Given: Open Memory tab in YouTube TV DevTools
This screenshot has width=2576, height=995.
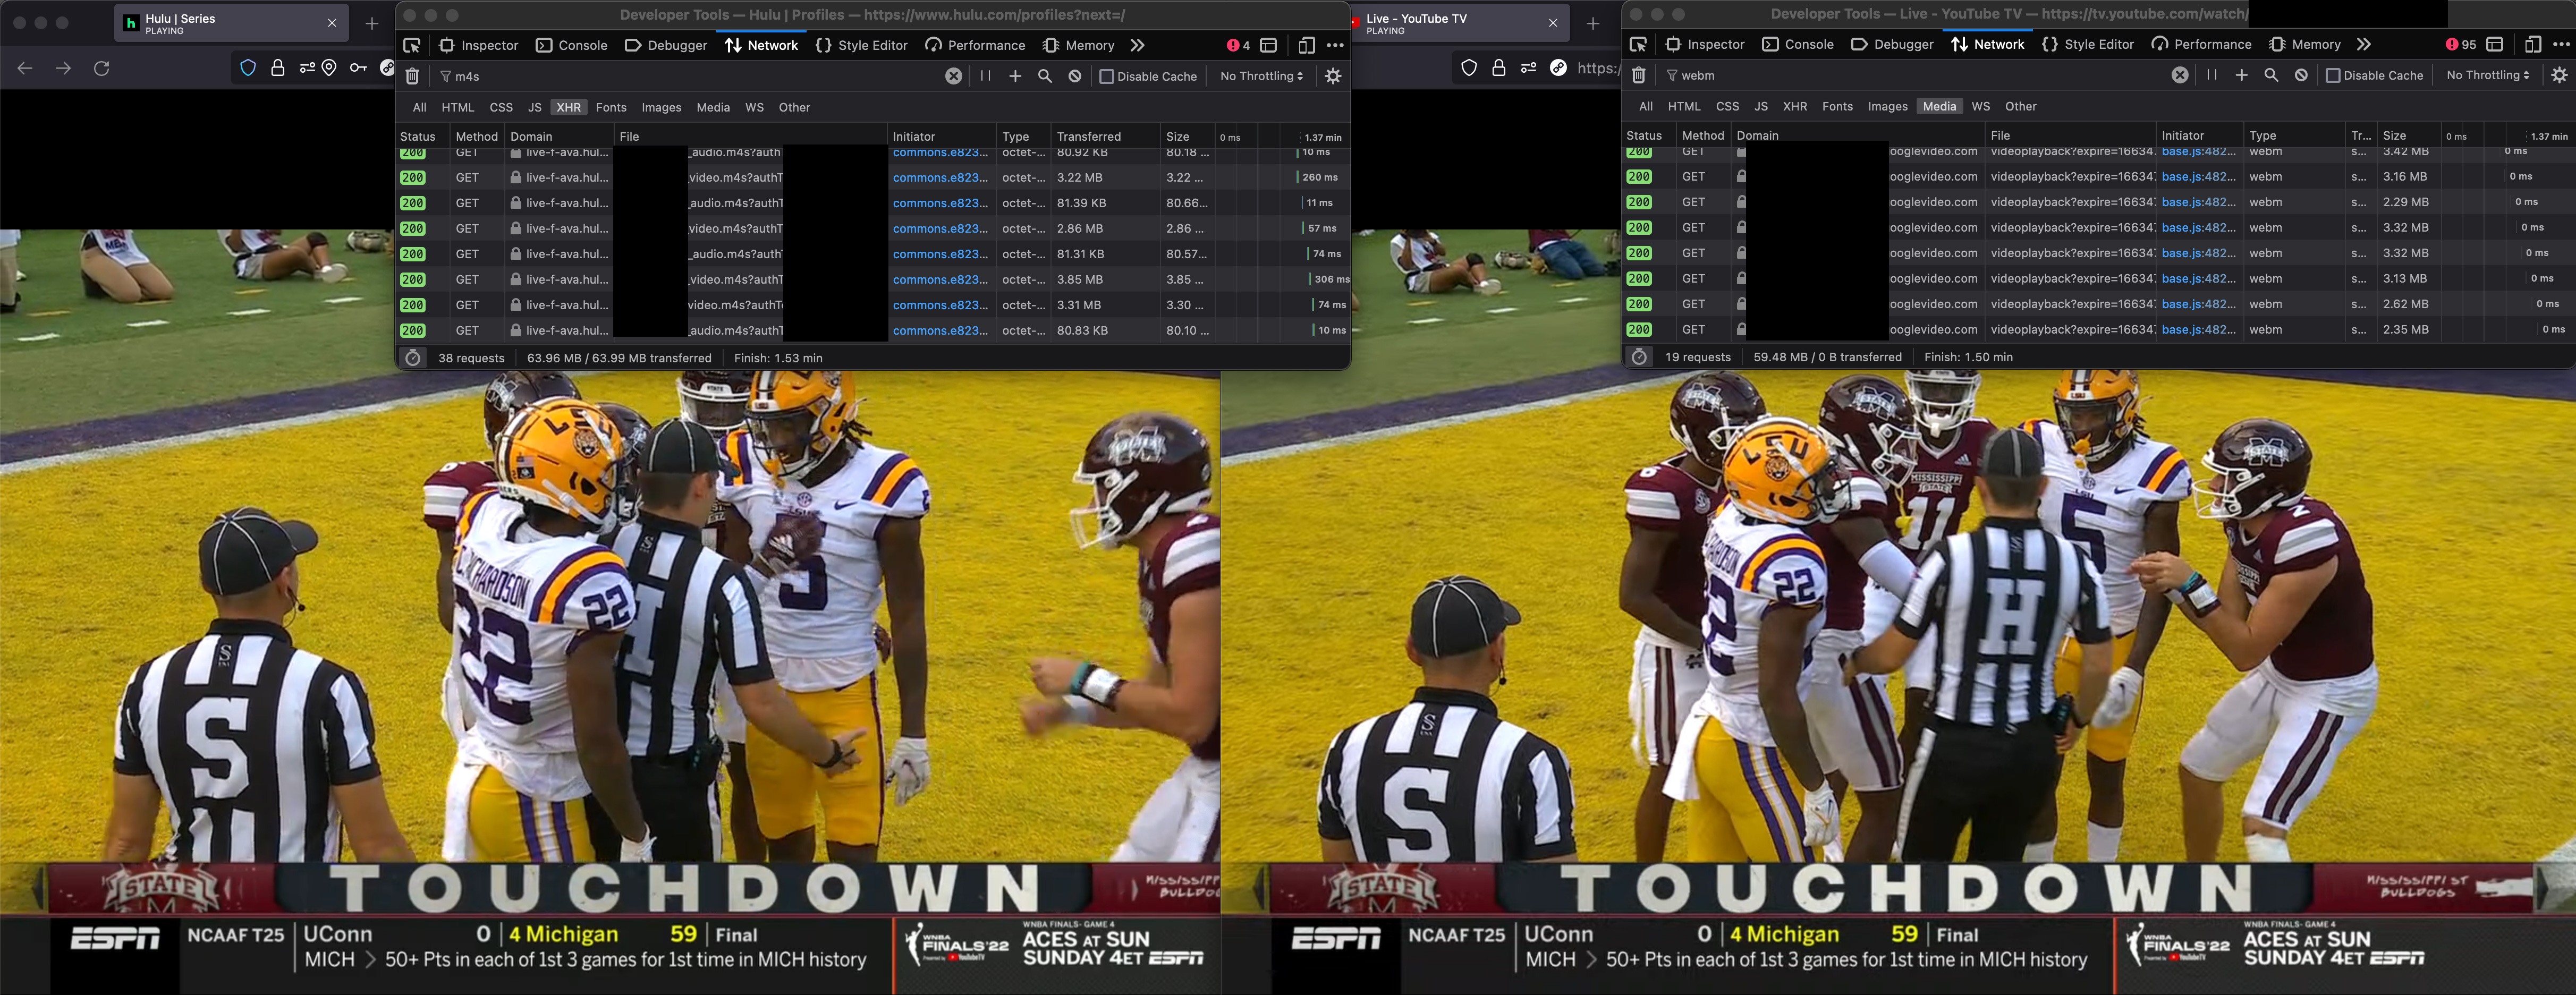Looking at the screenshot, I should pos(2304,44).
